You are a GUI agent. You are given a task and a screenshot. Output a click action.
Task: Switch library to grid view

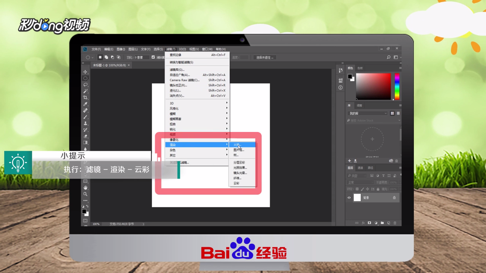392,113
